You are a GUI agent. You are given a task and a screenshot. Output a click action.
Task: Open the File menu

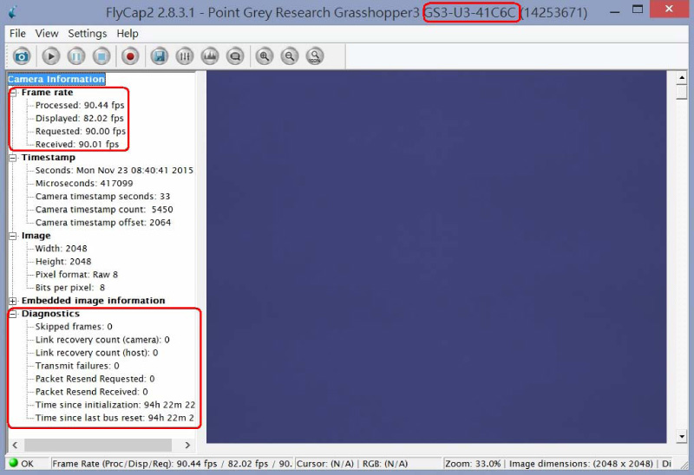[x=17, y=33]
